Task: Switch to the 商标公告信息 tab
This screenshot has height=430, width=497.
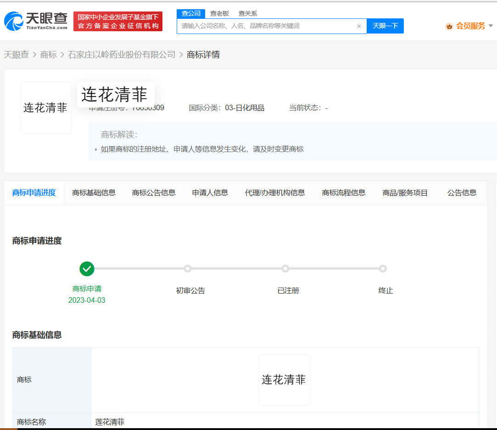Action: [x=154, y=192]
